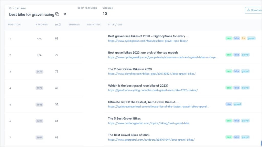Click the "2471" word count badge
Image resolution: width=262 pixels, height=147 pixels.
click(39, 71)
